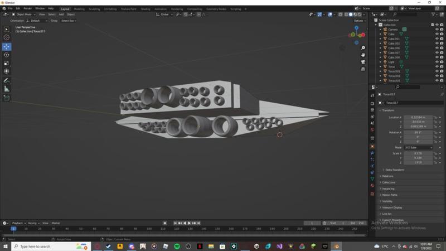Open the Orientation Default dropdown
446x251 pixels.
tap(37, 21)
